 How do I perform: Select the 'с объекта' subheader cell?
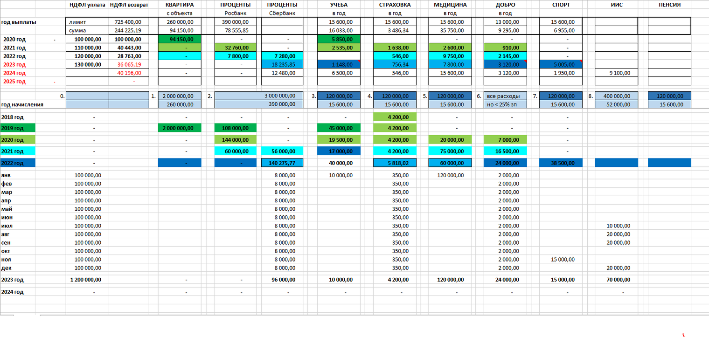(x=180, y=13)
